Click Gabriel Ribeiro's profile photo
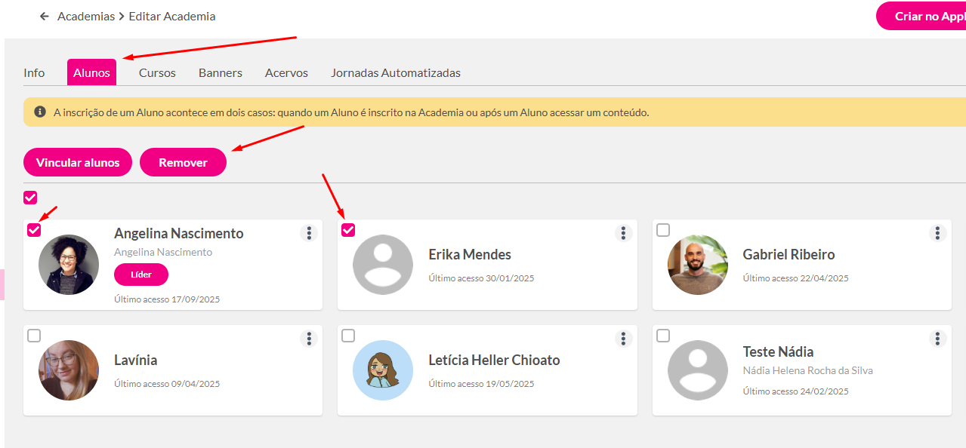 [x=697, y=265]
